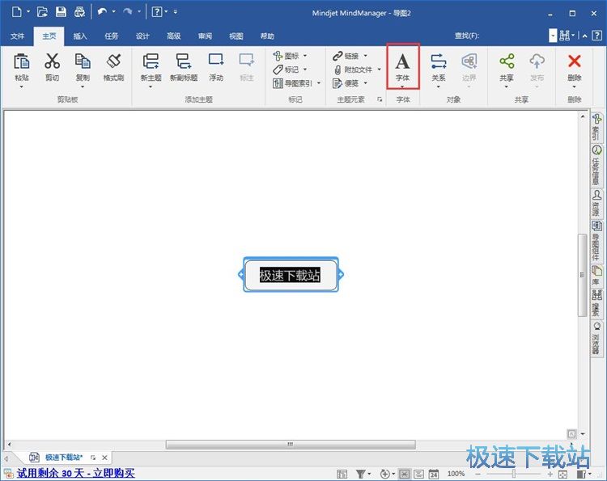This screenshot has height=481, width=607.
Task: Switch to the 设计 Design ribbon tab
Action: pyautogui.click(x=142, y=36)
